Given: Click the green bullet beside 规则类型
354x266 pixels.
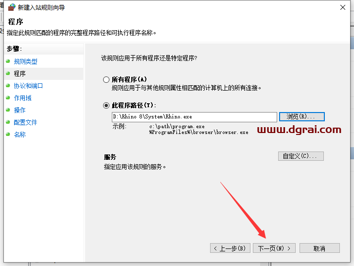Looking at the screenshot, I should 8,61.
